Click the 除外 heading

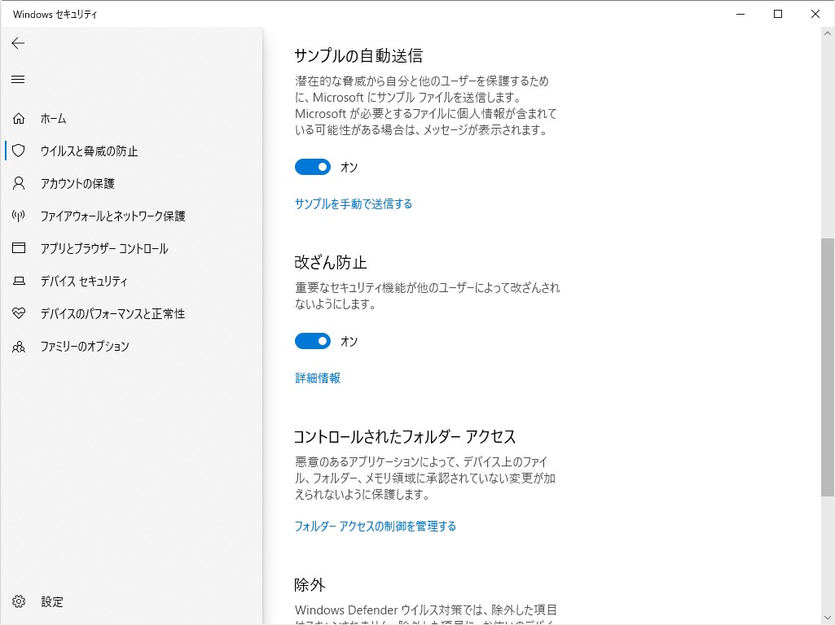310,584
